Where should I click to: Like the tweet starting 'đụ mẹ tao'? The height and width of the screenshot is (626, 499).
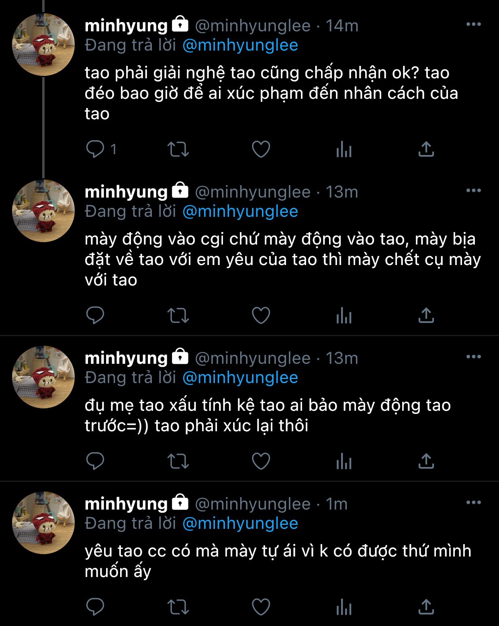261,461
